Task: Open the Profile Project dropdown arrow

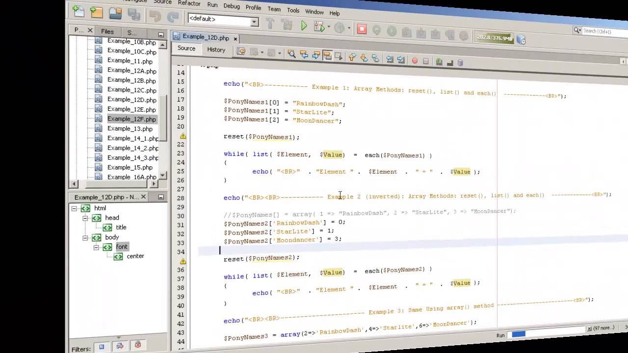Action: pos(349,28)
